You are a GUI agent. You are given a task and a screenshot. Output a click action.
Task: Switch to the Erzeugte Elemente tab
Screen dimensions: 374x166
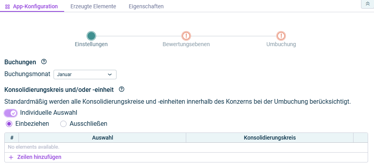(93, 6)
